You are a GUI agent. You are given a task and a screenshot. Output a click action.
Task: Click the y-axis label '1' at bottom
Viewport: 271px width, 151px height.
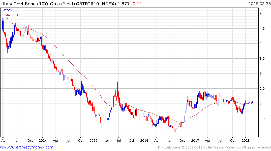click(x=261, y=133)
